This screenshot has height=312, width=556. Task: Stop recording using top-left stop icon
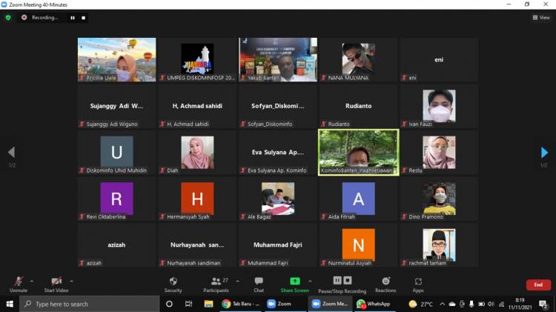pos(83,18)
